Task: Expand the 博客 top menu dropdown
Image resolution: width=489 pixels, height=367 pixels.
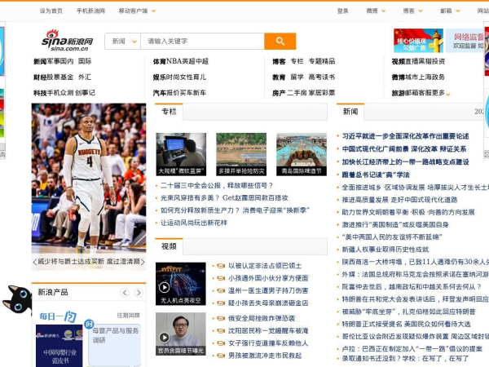Action: [x=421, y=11]
